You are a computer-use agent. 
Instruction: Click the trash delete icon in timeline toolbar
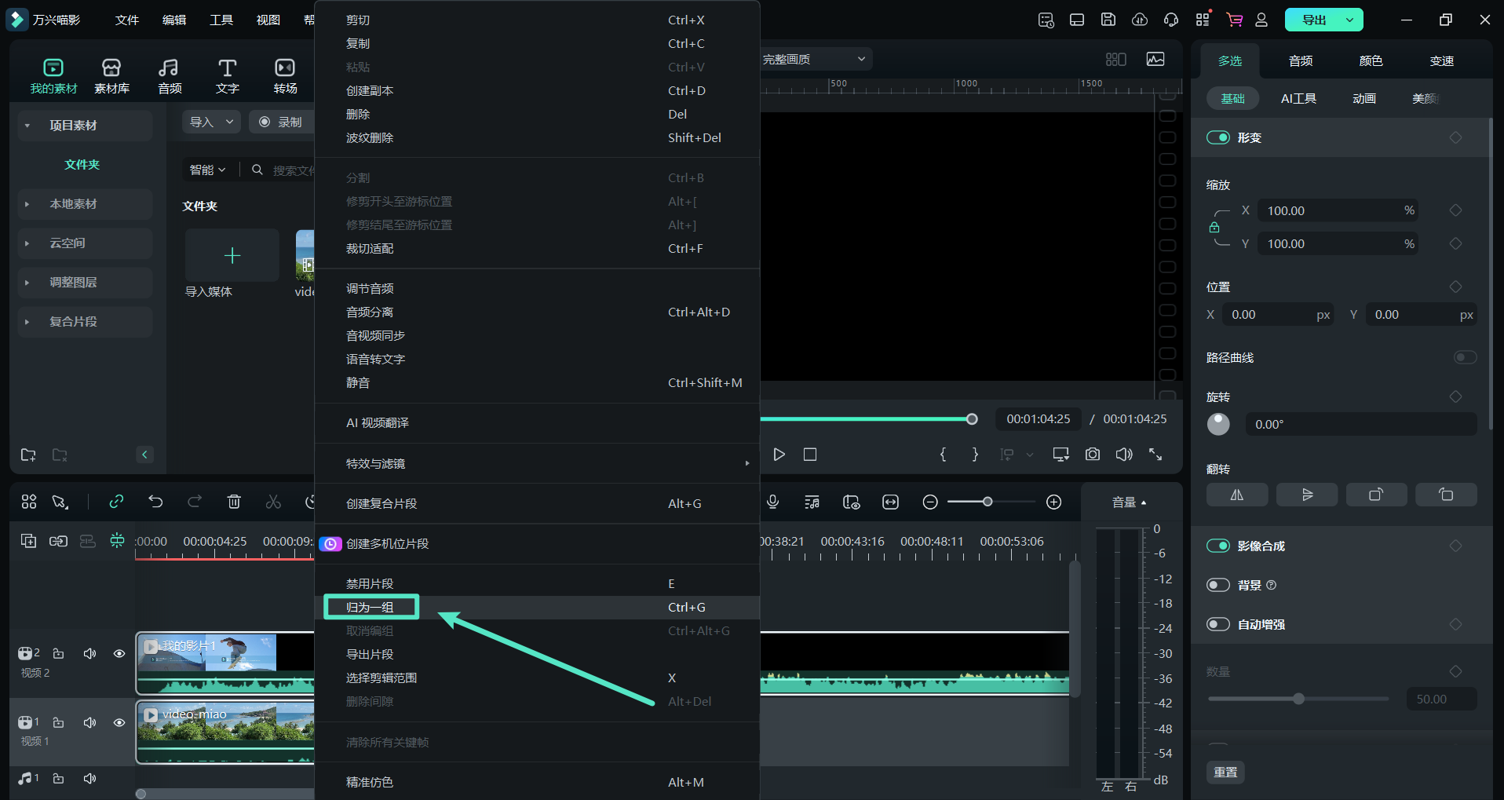pos(234,502)
